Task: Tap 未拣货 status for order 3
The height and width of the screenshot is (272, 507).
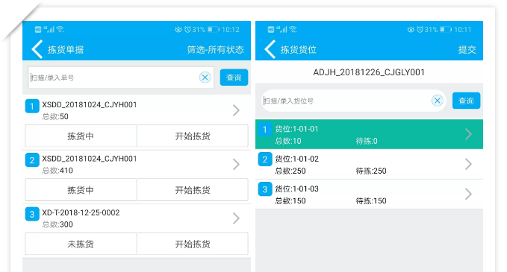Action: [81, 244]
